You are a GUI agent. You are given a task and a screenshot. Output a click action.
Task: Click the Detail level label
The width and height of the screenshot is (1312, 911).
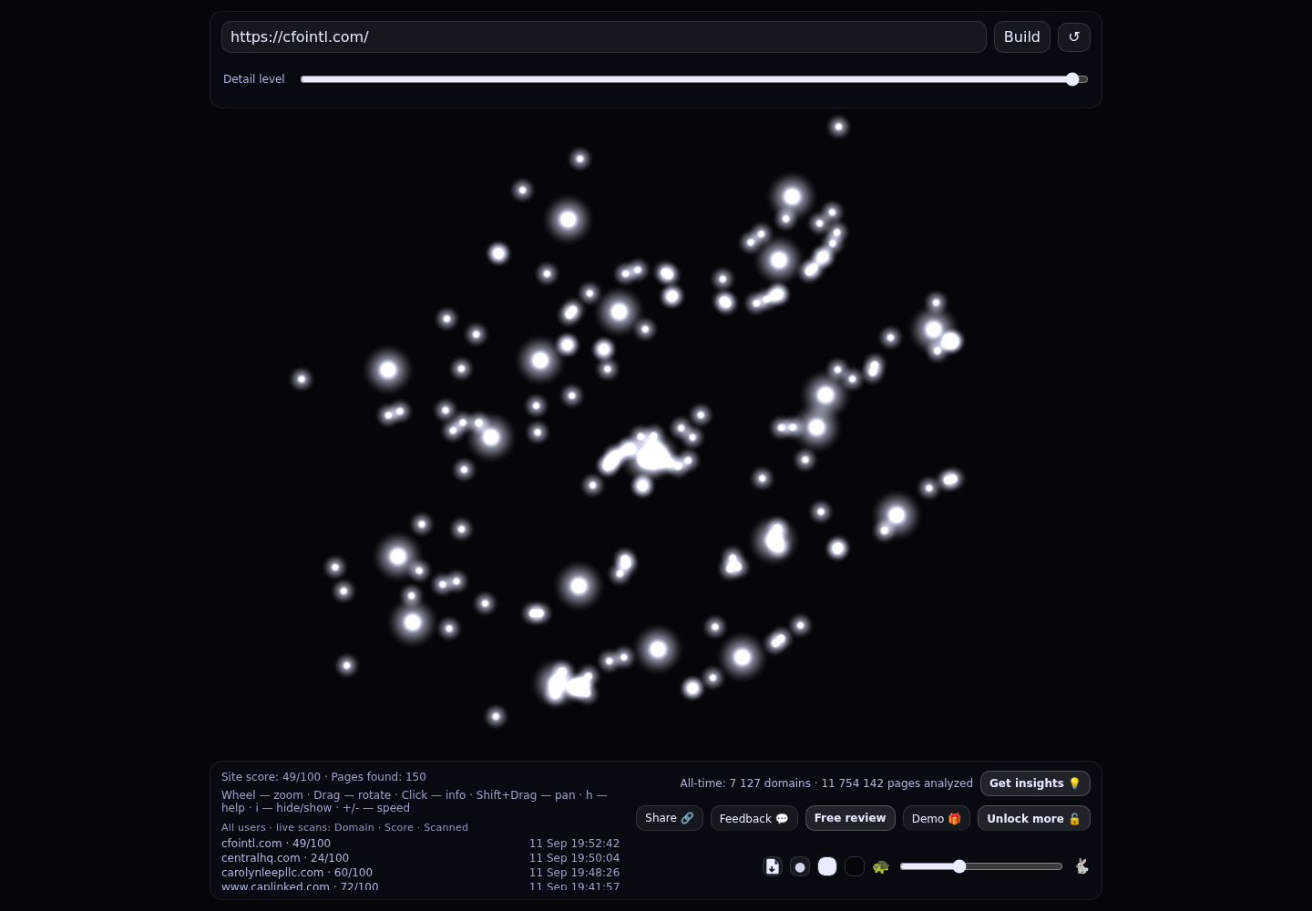click(x=254, y=79)
